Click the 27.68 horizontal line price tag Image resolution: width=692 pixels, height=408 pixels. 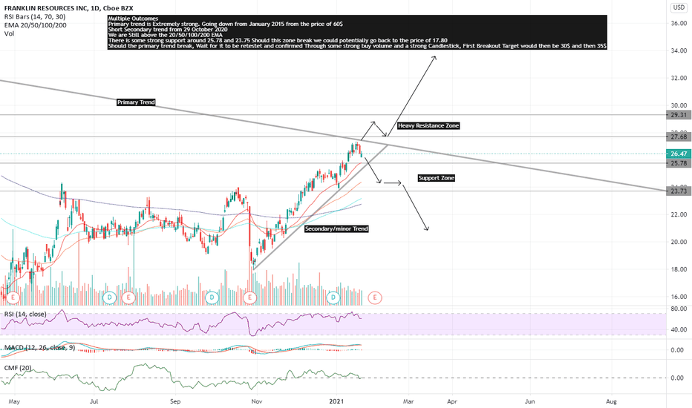point(678,136)
